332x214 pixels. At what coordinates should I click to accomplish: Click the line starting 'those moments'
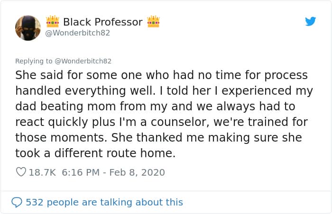pyautogui.click(x=159, y=138)
